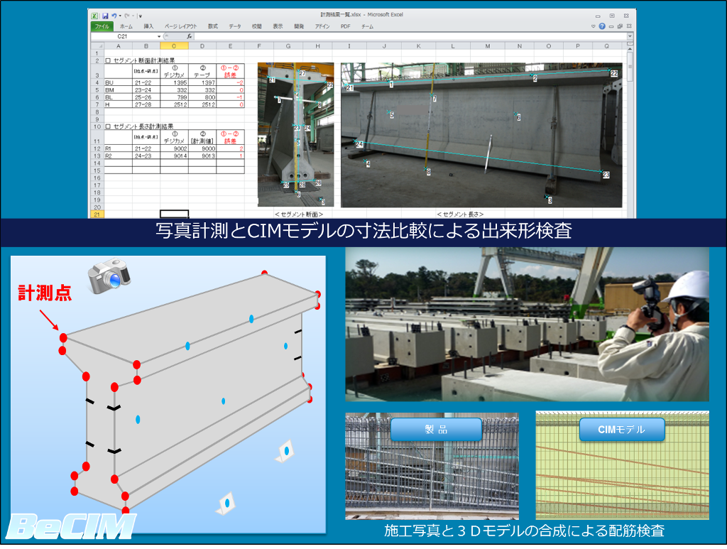Image resolution: width=727 pixels, height=549 pixels.
Task: Open the Customize Quick Access Toolbar dropdown
Action: [140, 16]
